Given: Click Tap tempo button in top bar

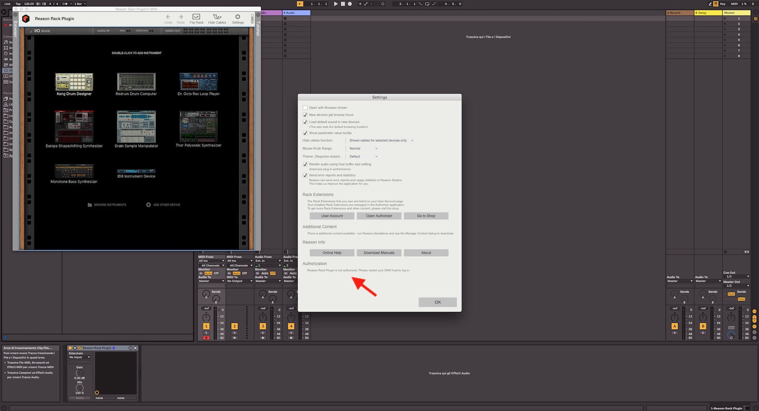Looking at the screenshot, I should (x=18, y=4).
